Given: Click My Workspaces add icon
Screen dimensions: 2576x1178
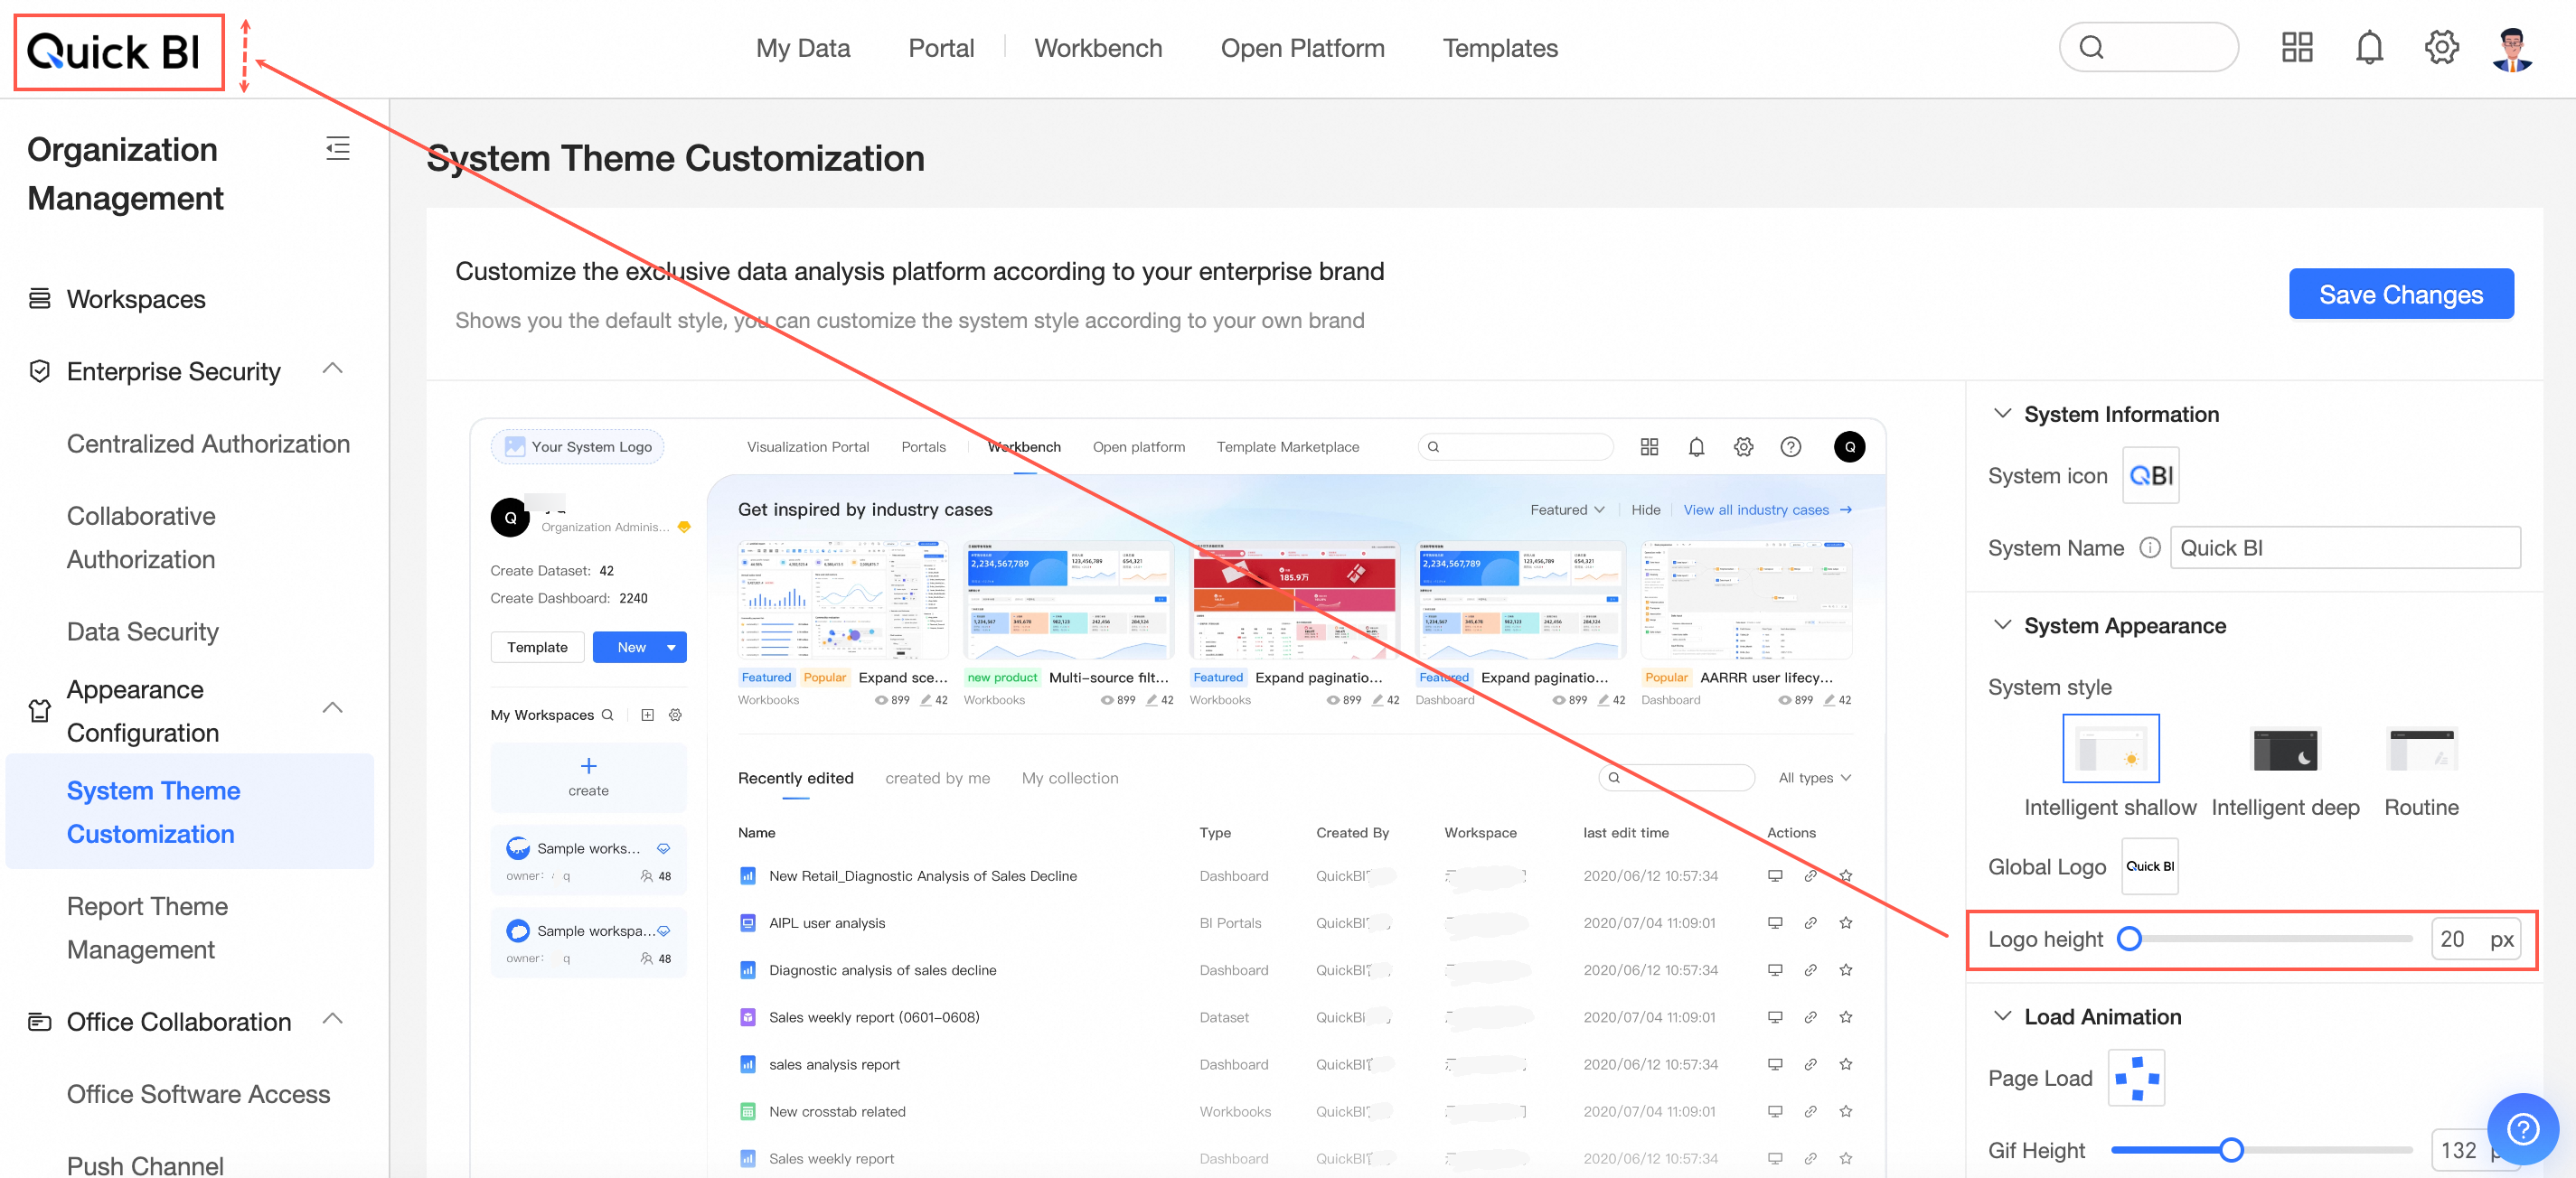Looking at the screenshot, I should [x=647, y=715].
